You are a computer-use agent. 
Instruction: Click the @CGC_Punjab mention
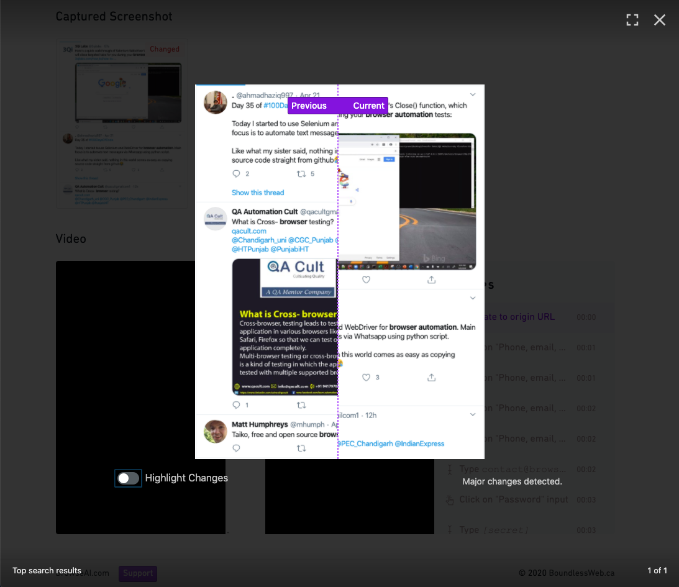coord(311,240)
